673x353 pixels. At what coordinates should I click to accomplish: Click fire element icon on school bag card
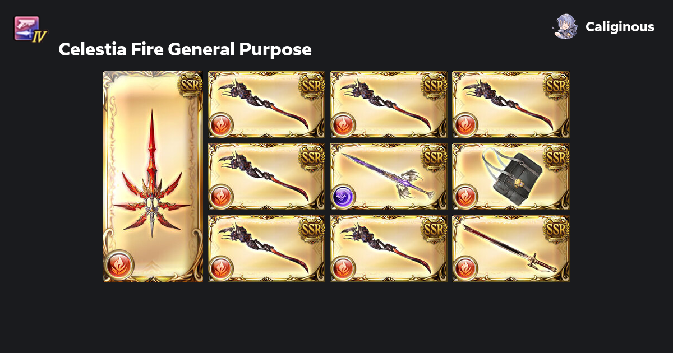tap(464, 196)
